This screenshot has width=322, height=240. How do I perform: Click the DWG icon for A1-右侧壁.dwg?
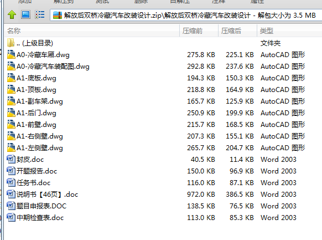click(x=11, y=136)
